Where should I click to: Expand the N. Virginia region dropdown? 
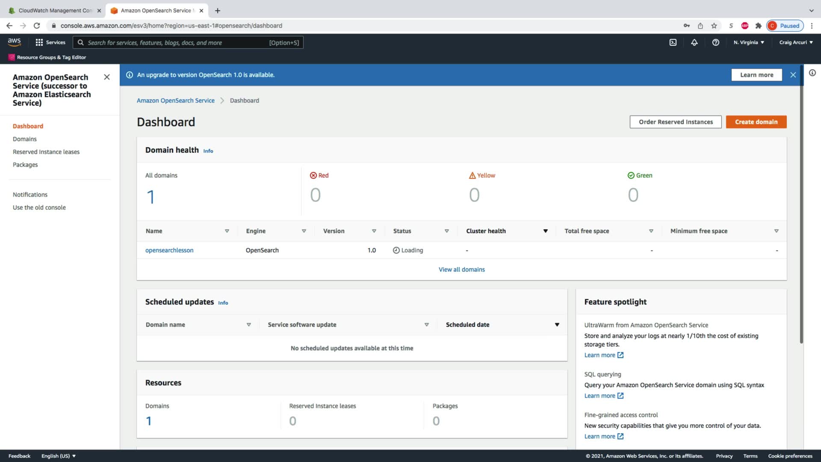tap(749, 42)
